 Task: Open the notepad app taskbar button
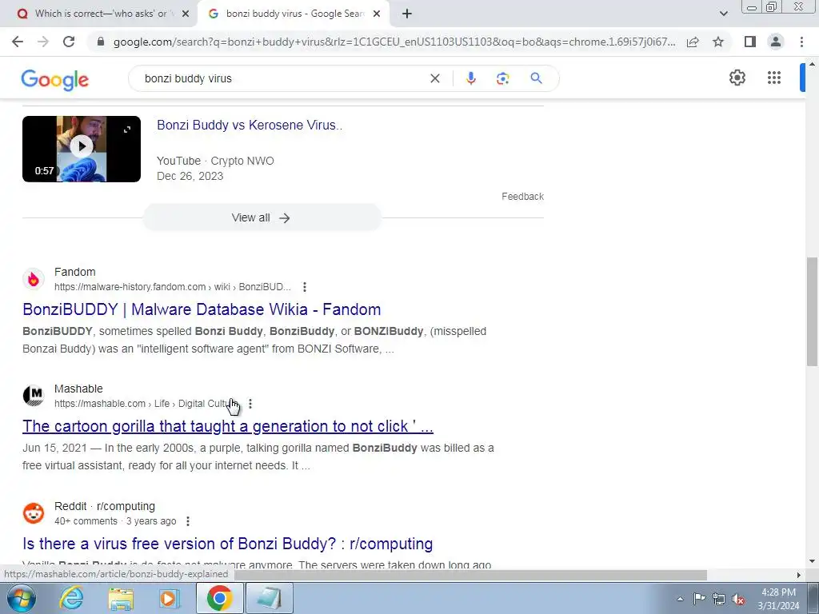pos(269,598)
